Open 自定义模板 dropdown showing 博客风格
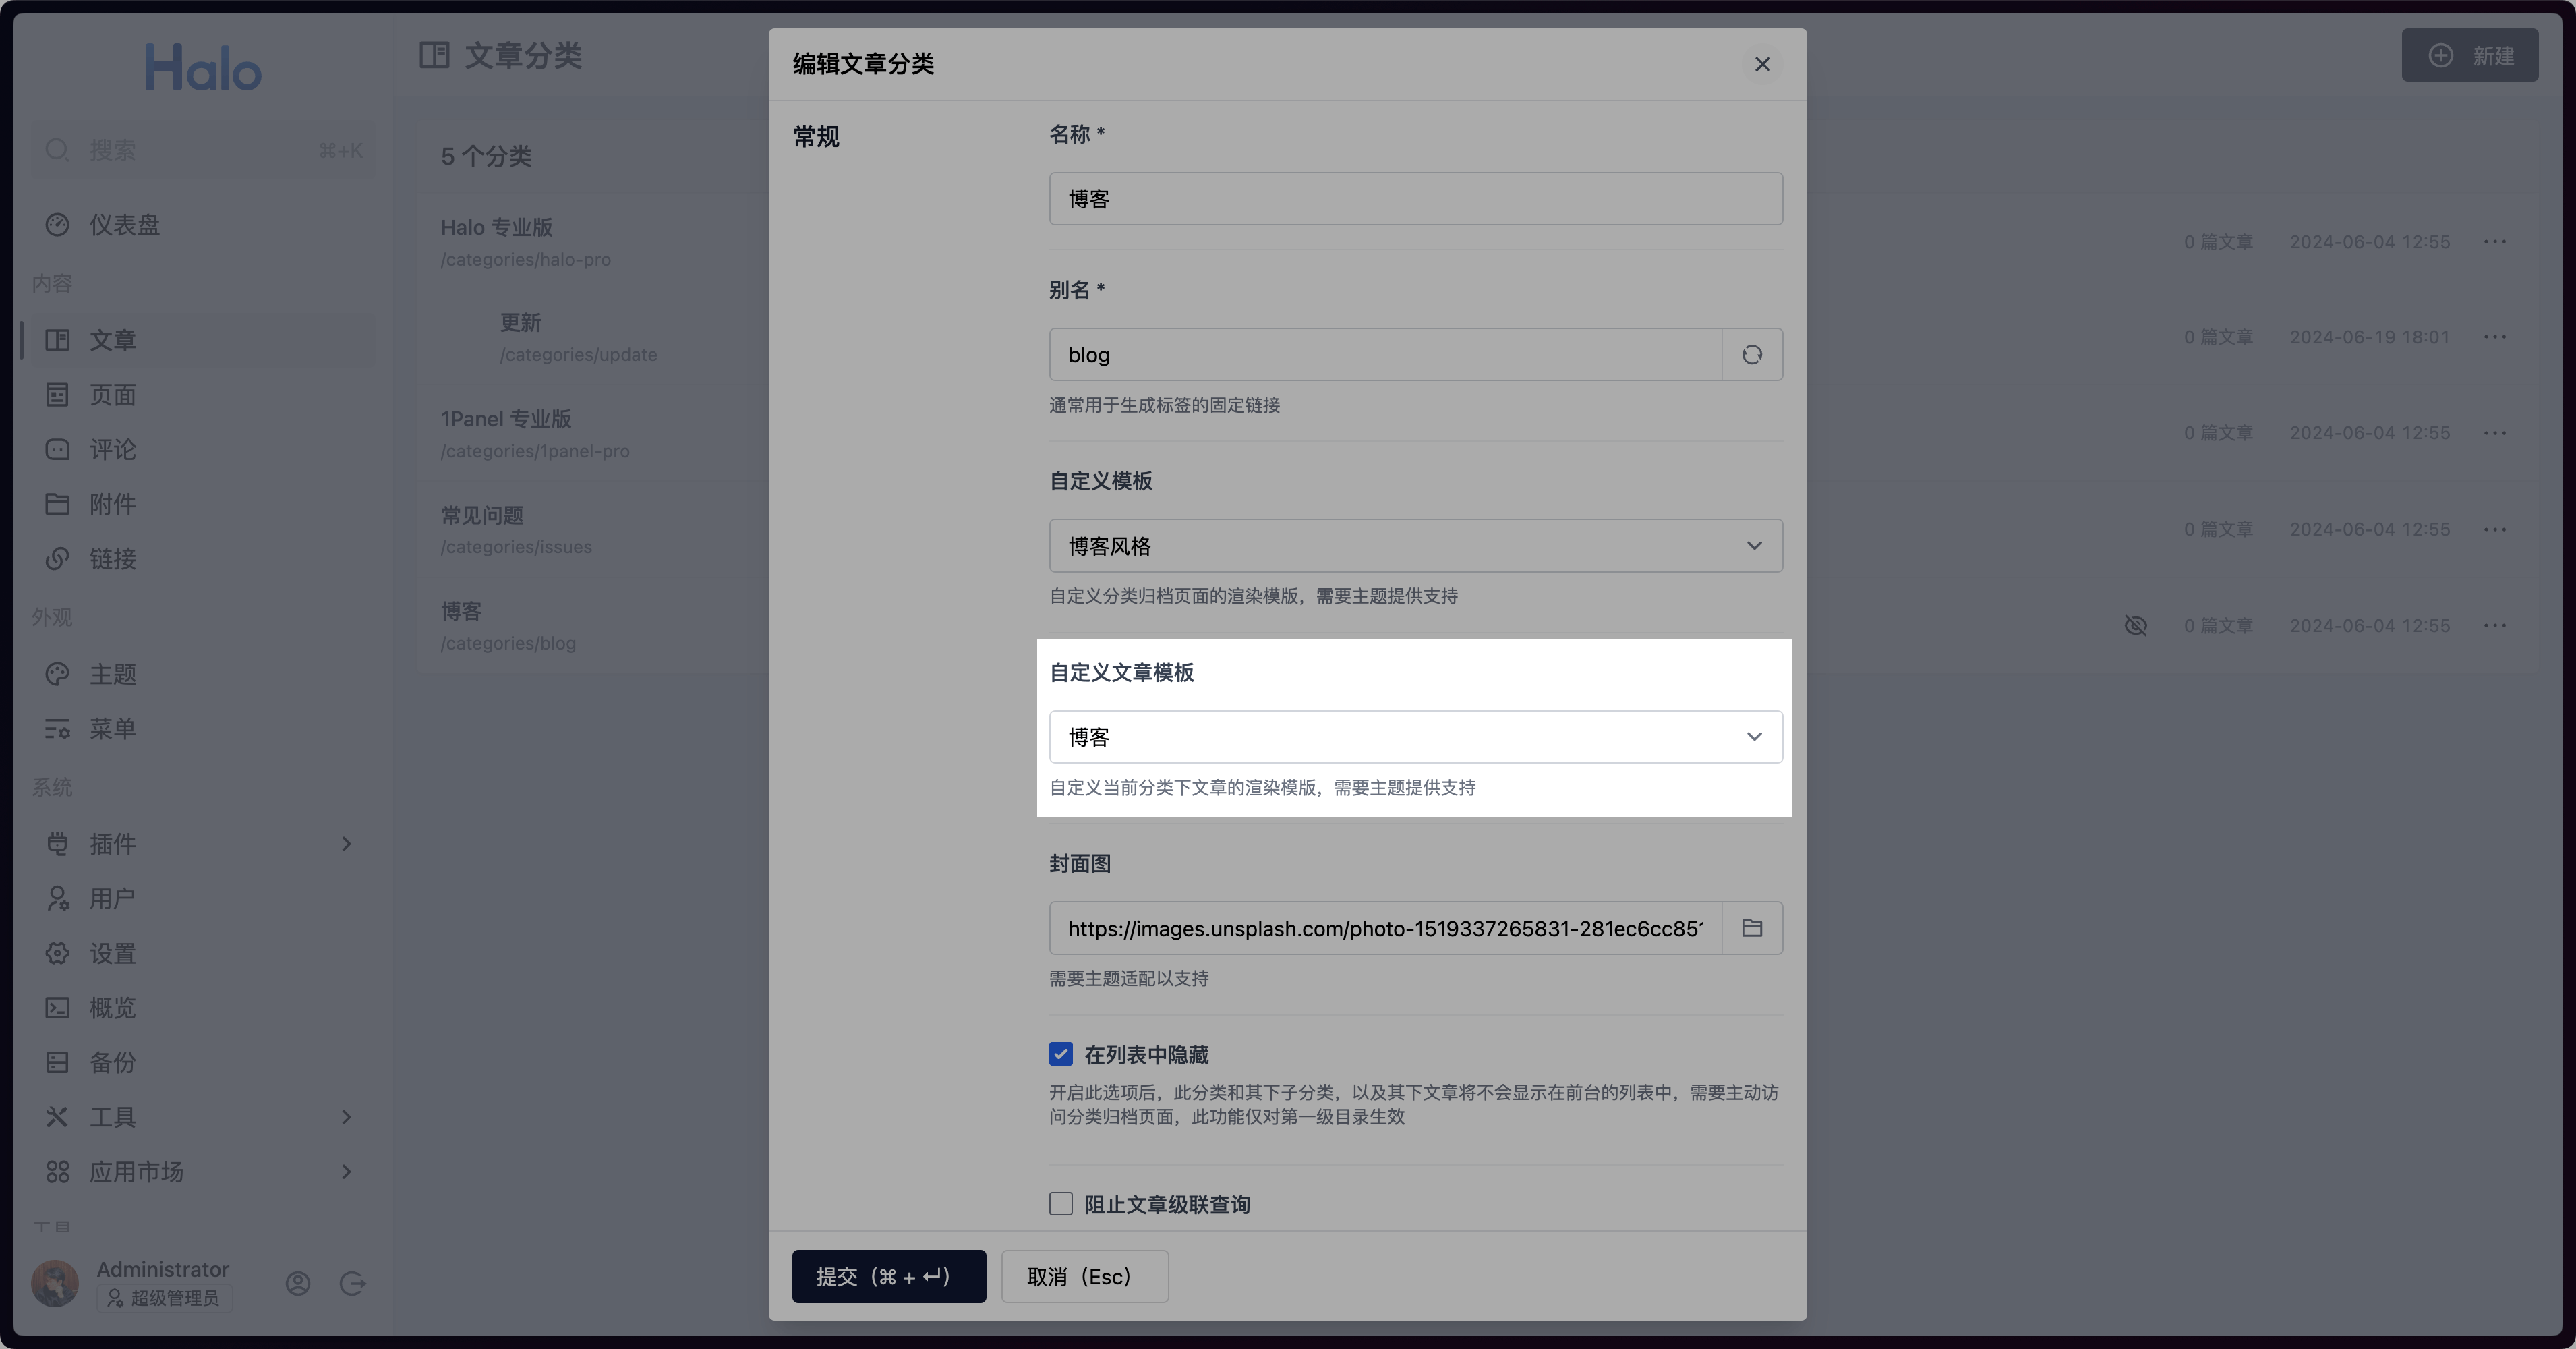2576x1349 pixels. [x=1415, y=546]
